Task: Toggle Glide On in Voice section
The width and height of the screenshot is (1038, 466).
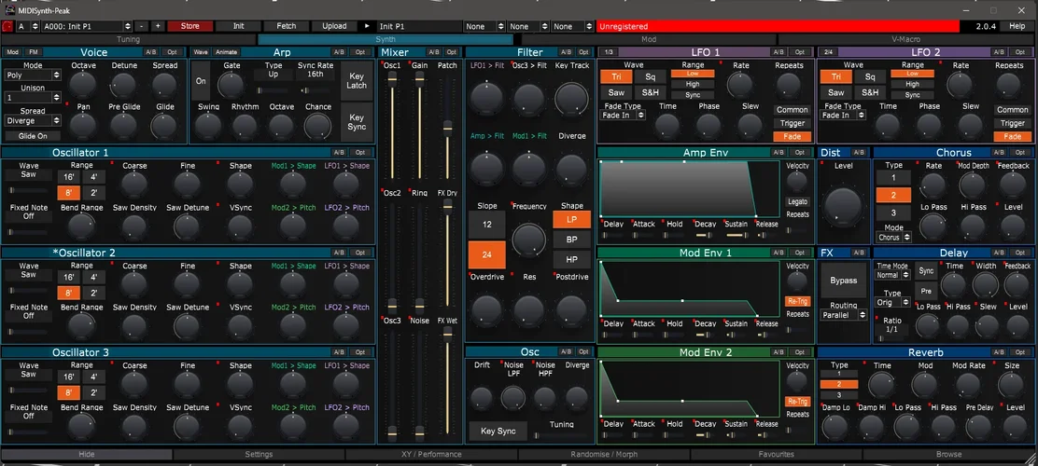Action: [33, 136]
